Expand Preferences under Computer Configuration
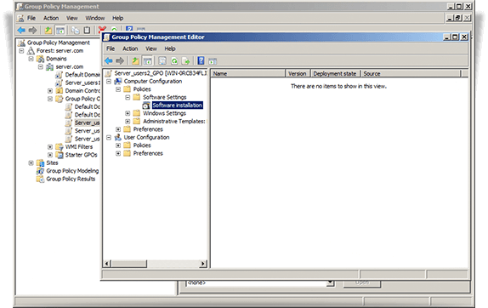Image resolution: width=488 pixels, height=308 pixels. [x=118, y=129]
